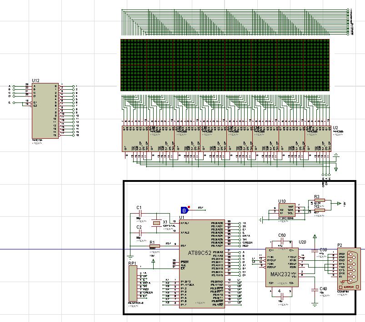
Task: Select resistor R3 near the EEPROM
Action: click(320, 200)
